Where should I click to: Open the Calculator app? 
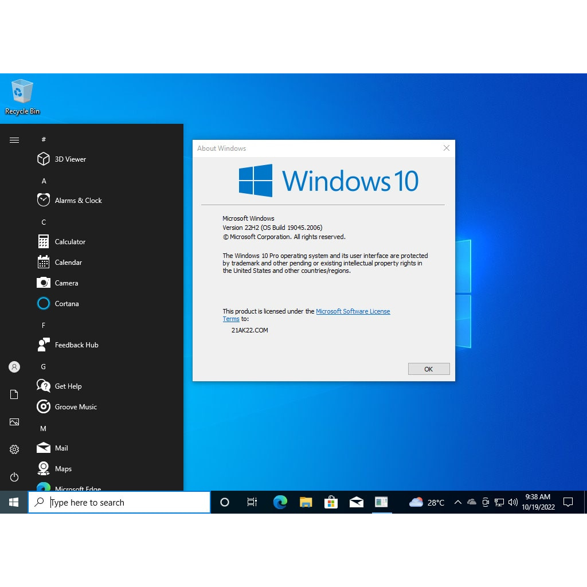coord(69,242)
